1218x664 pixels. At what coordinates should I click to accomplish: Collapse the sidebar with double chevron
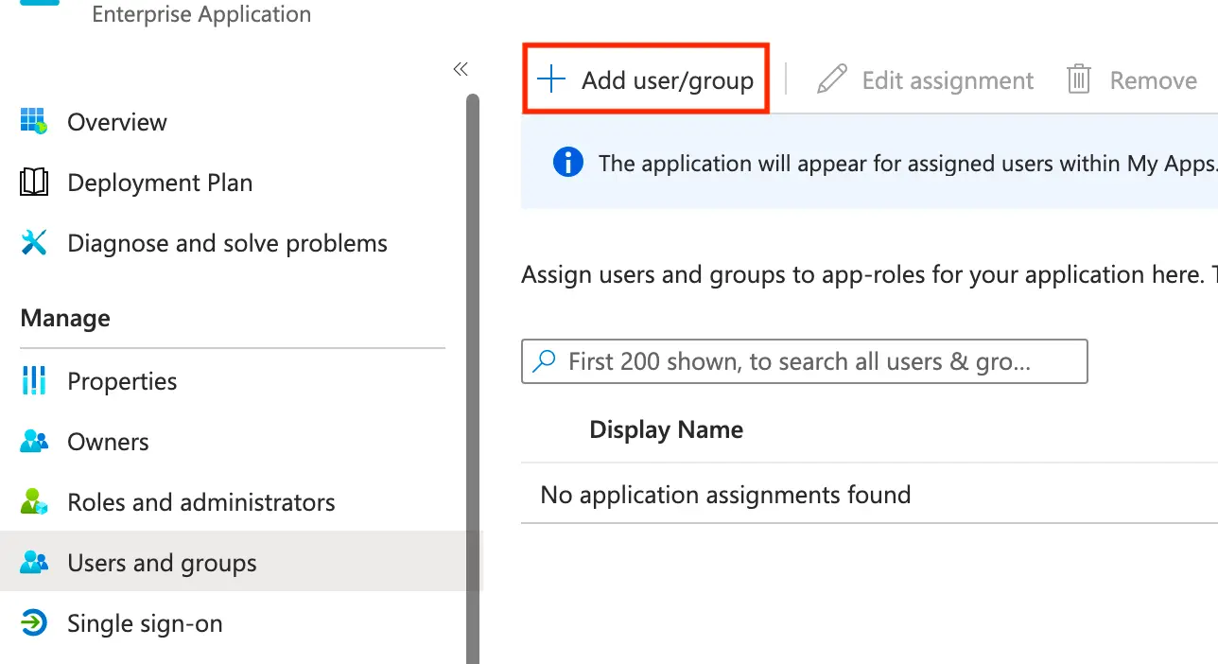461,69
